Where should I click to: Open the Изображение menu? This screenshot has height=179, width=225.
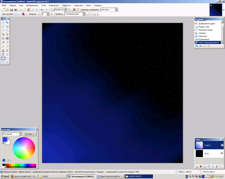point(32,5)
